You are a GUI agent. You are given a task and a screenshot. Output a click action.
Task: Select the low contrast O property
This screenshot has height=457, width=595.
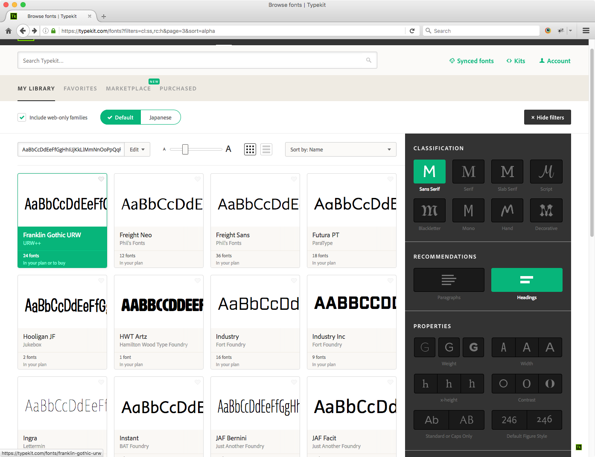tap(503, 384)
